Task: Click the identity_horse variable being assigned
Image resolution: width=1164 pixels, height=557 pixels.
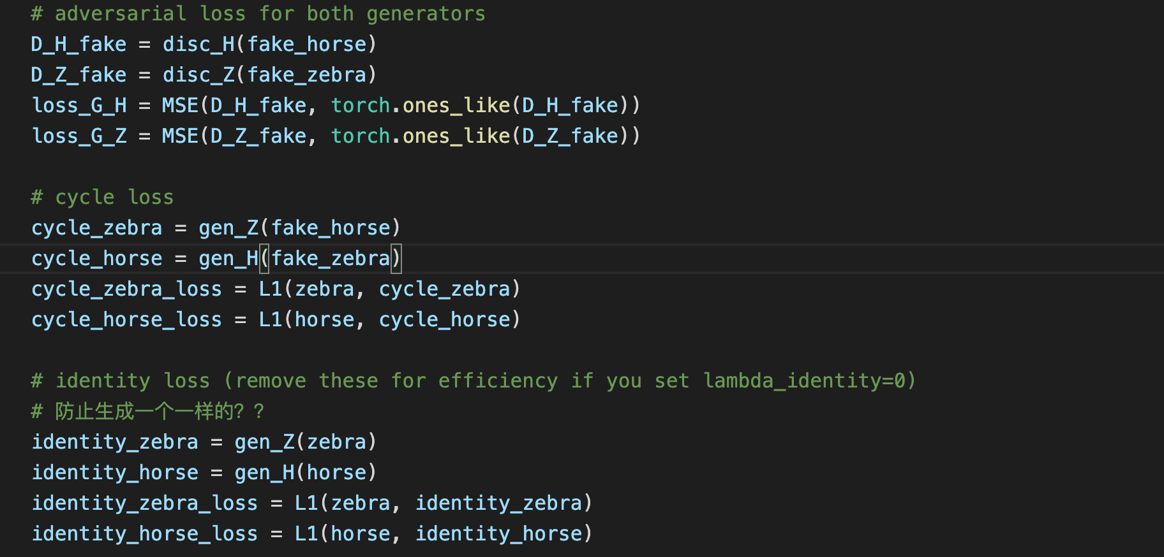Action: (x=115, y=472)
